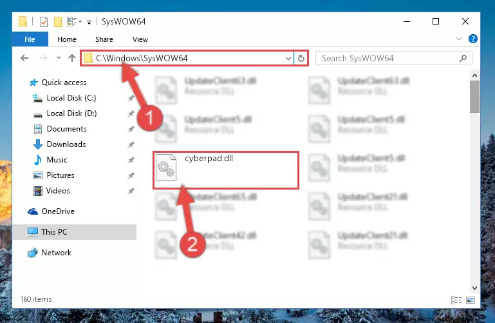
Task: Go back with the left arrow
Action: click(24, 58)
